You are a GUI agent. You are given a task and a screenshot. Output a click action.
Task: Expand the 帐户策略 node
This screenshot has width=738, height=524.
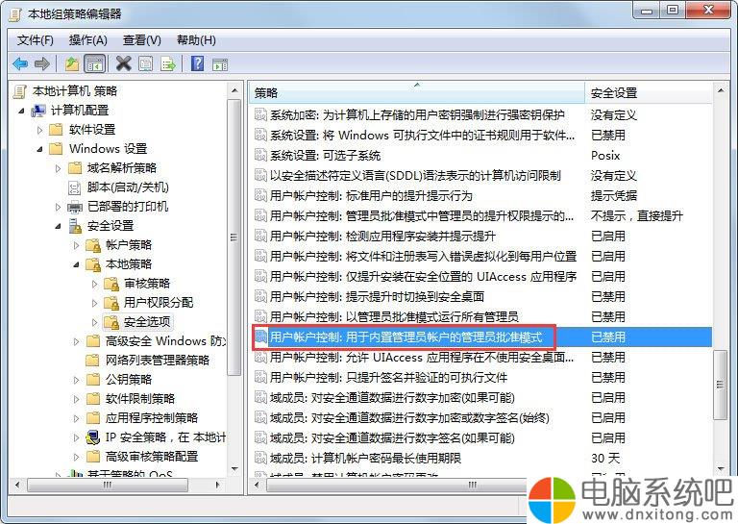pos(77,245)
